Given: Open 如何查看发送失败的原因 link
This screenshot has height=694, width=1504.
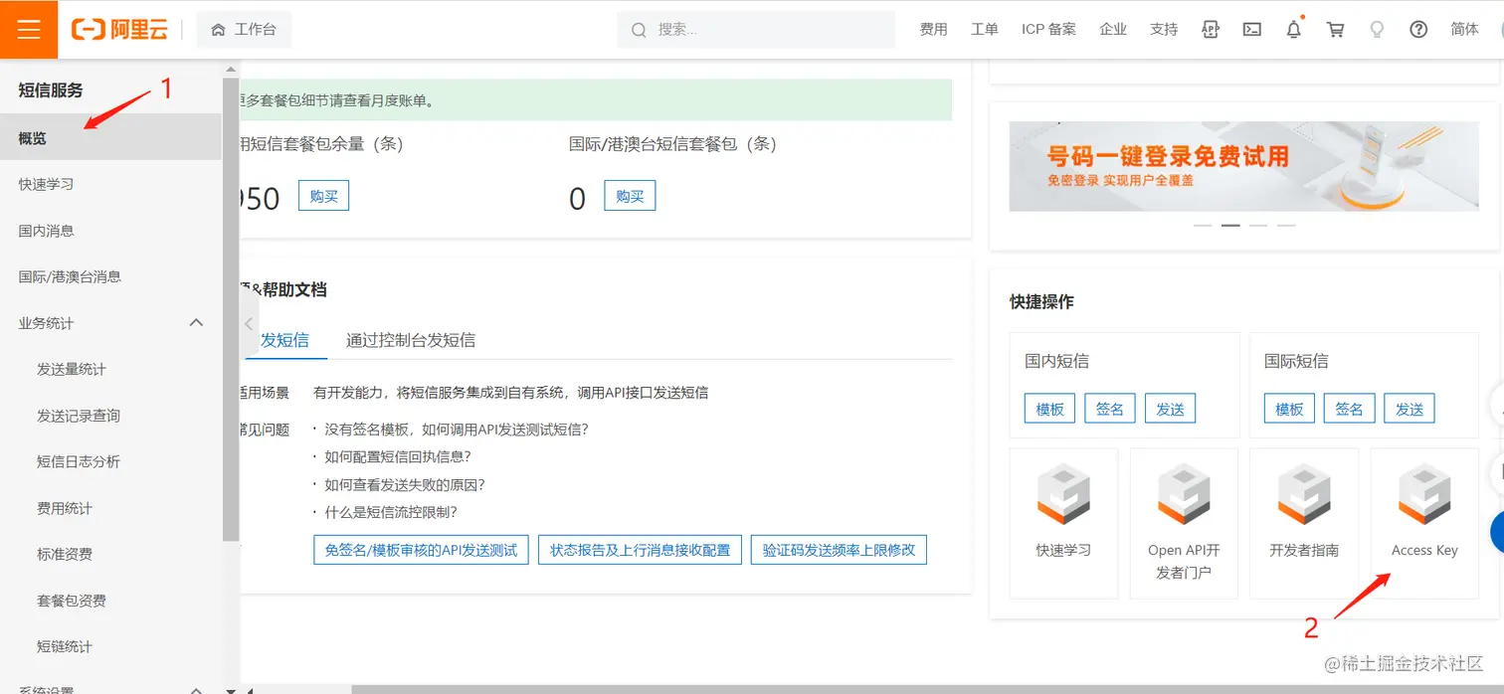Looking at the screenshot, I should tap(405, 485).
